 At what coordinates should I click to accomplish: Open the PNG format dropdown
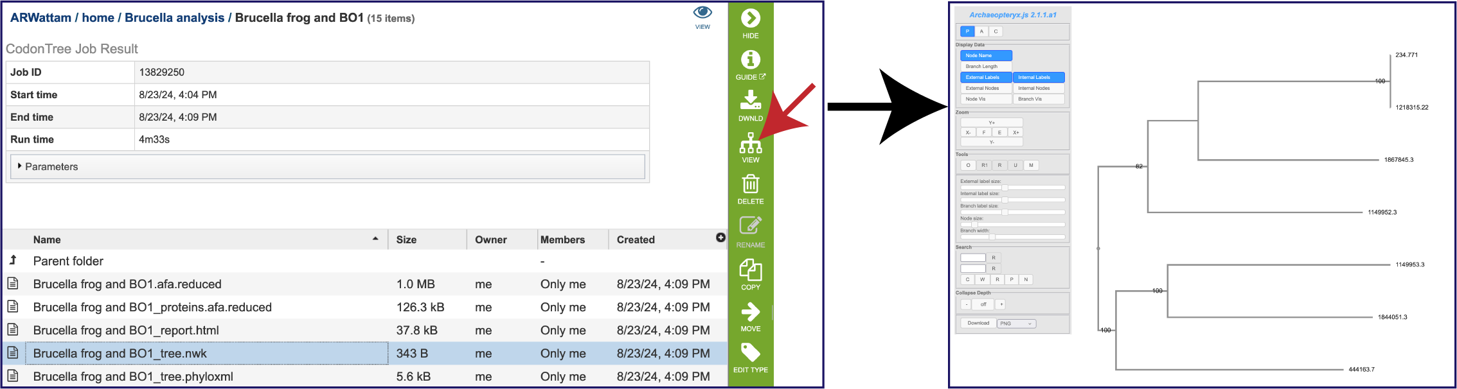pyautogui.click(x=1016, y=324)
